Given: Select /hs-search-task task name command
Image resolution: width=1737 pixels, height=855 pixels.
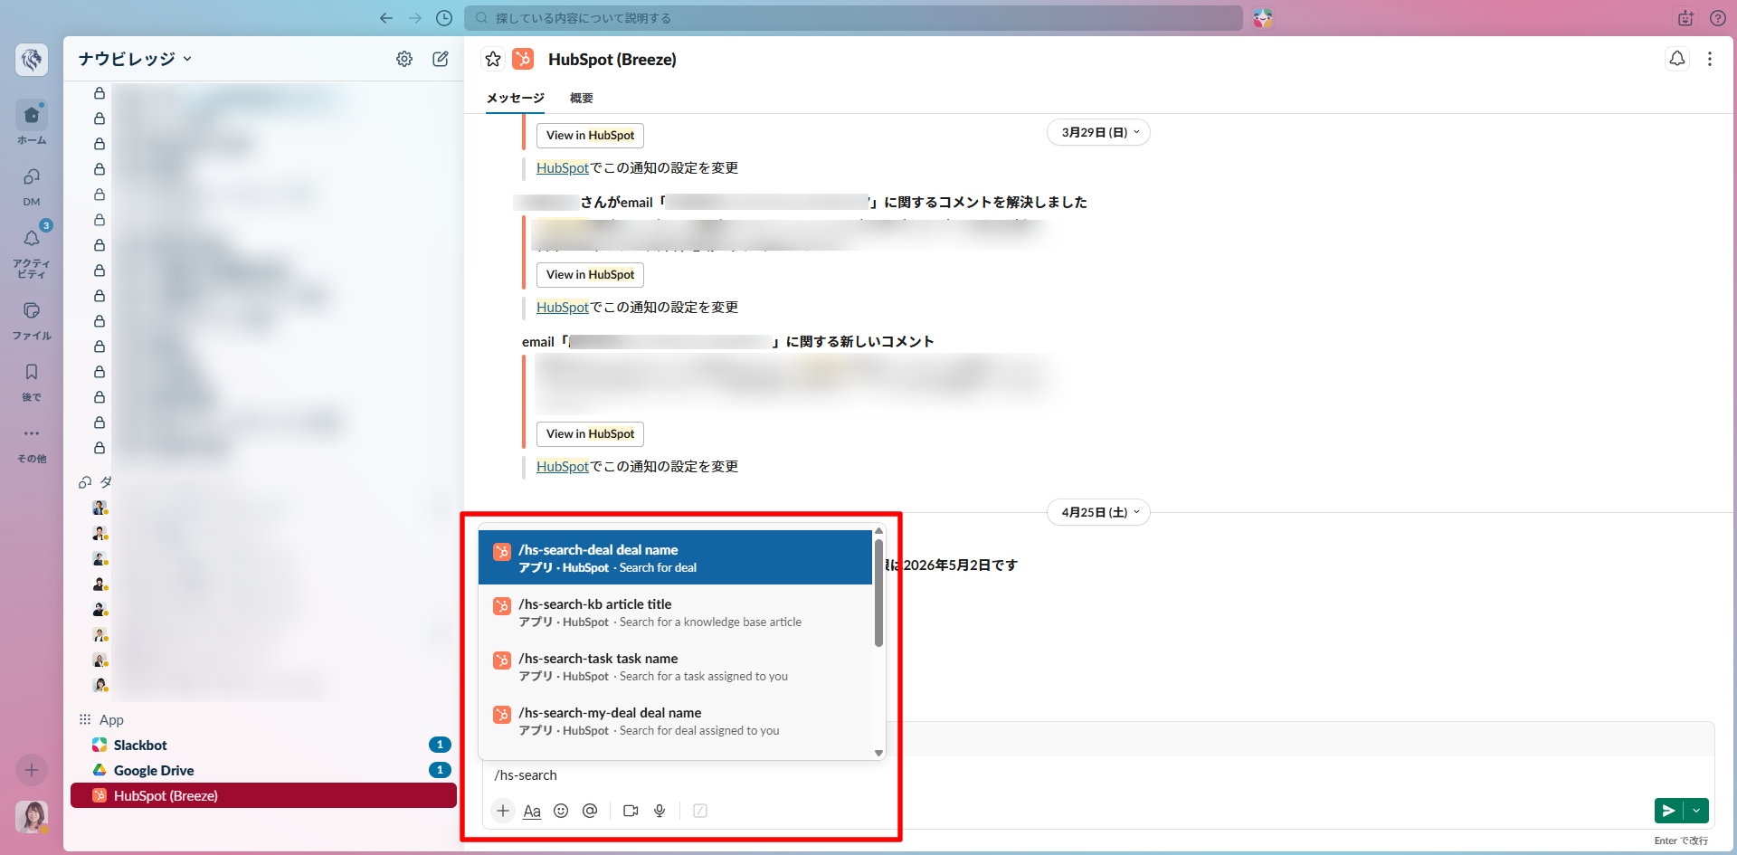Looking at the screenshot, I should tap(675, 666).
